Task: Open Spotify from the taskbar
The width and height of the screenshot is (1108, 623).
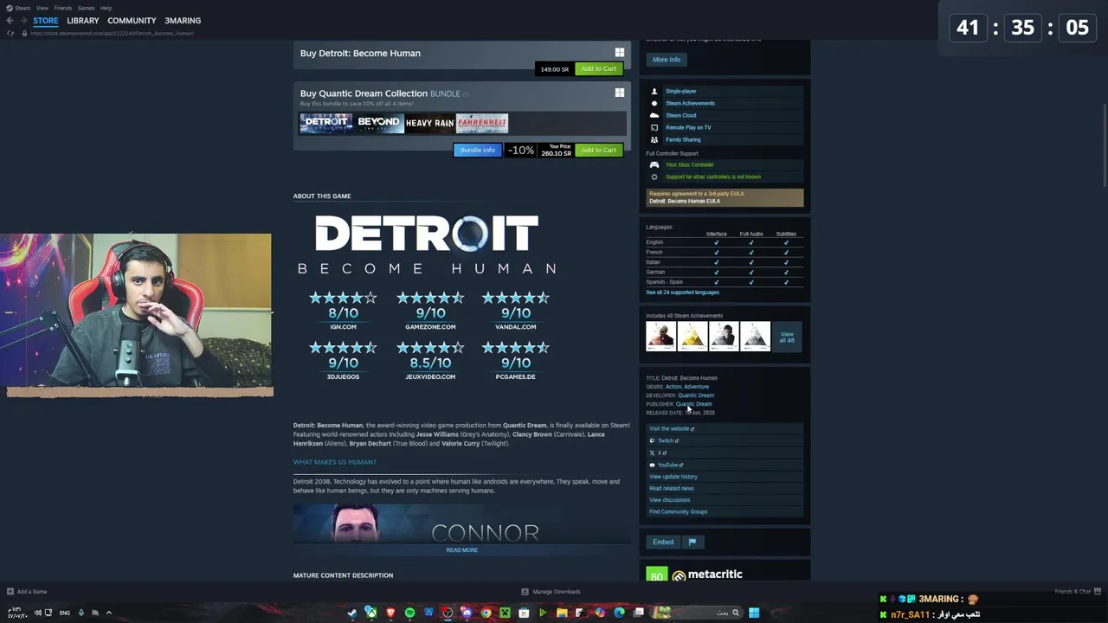Action: [409, 613]
